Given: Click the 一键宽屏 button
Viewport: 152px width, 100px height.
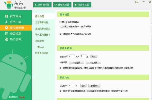Looking at the screenshot, I should click(93, 63).
